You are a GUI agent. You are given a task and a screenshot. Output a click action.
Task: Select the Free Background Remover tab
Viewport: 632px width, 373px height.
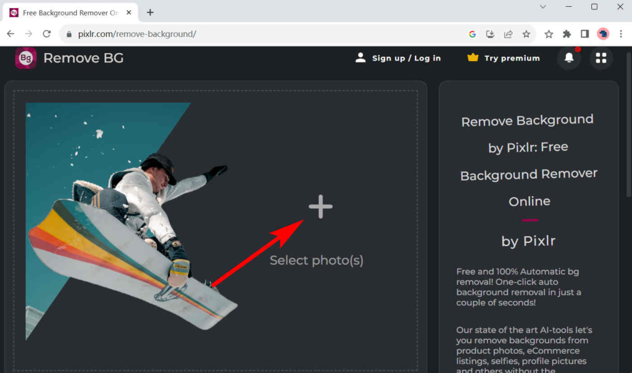coord(69,12)
